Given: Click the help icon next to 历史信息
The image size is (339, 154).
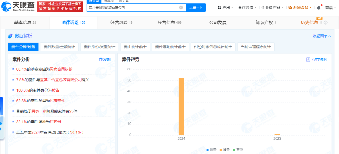Looking at the screenshot, I should [326, 22].
